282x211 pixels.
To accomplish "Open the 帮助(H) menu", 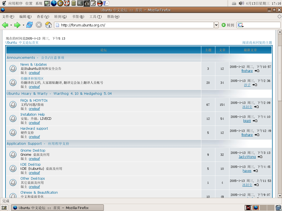I will [x=113, y=17].
